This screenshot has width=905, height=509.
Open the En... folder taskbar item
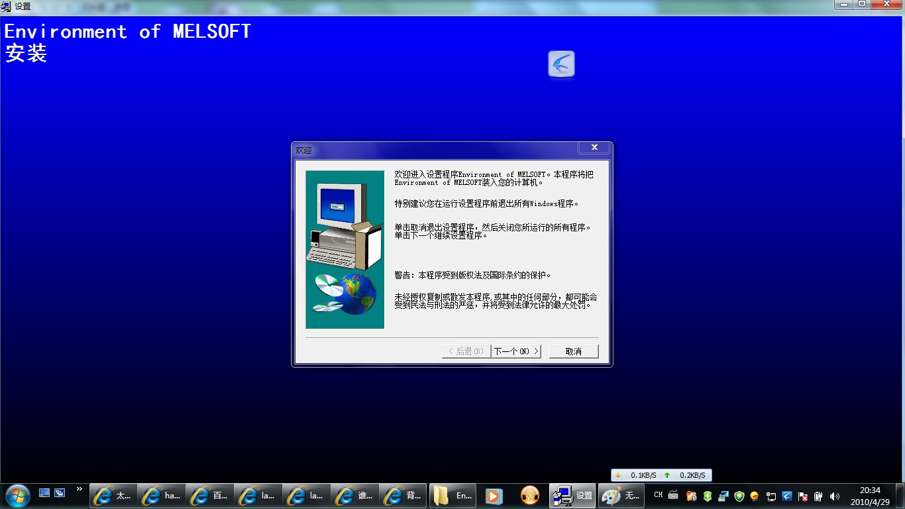click(452, 496)
